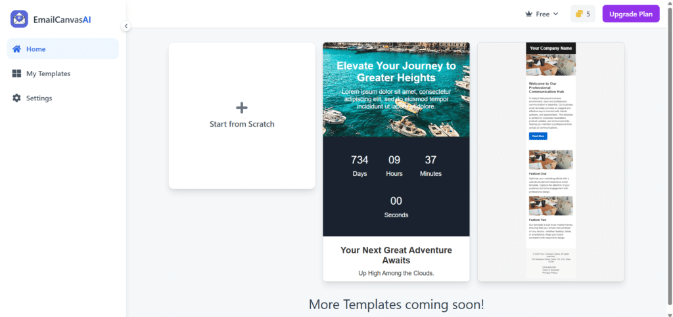Open the Your Company Name business template thumbnail

coord(551,162)
